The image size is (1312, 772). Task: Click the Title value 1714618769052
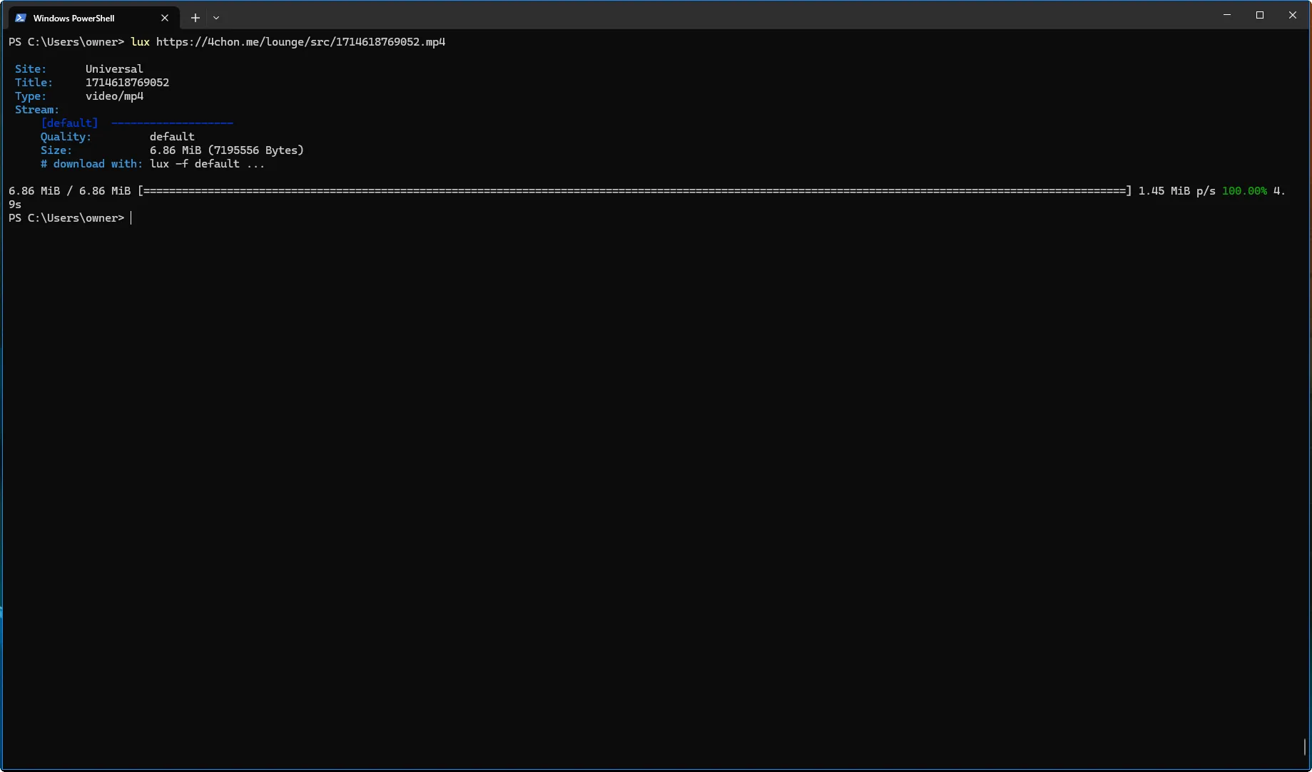tap(127, 82)
